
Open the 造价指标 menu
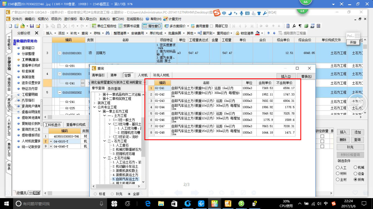click(x=70, y=19)
